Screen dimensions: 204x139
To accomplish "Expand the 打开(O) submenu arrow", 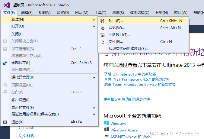I will pos(94,27).
